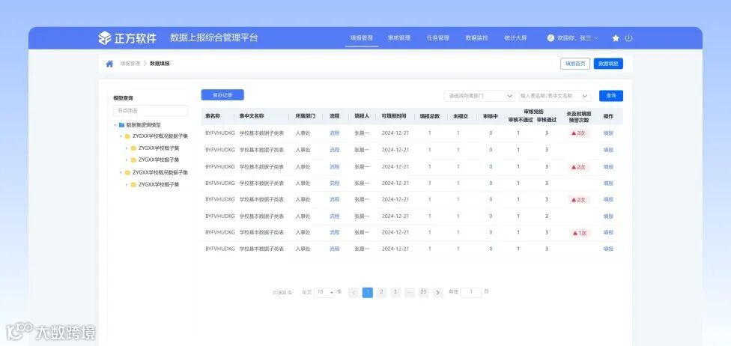Click the 填报总数 column header
This screenshot has width=731, height=346.
point(430,116)
